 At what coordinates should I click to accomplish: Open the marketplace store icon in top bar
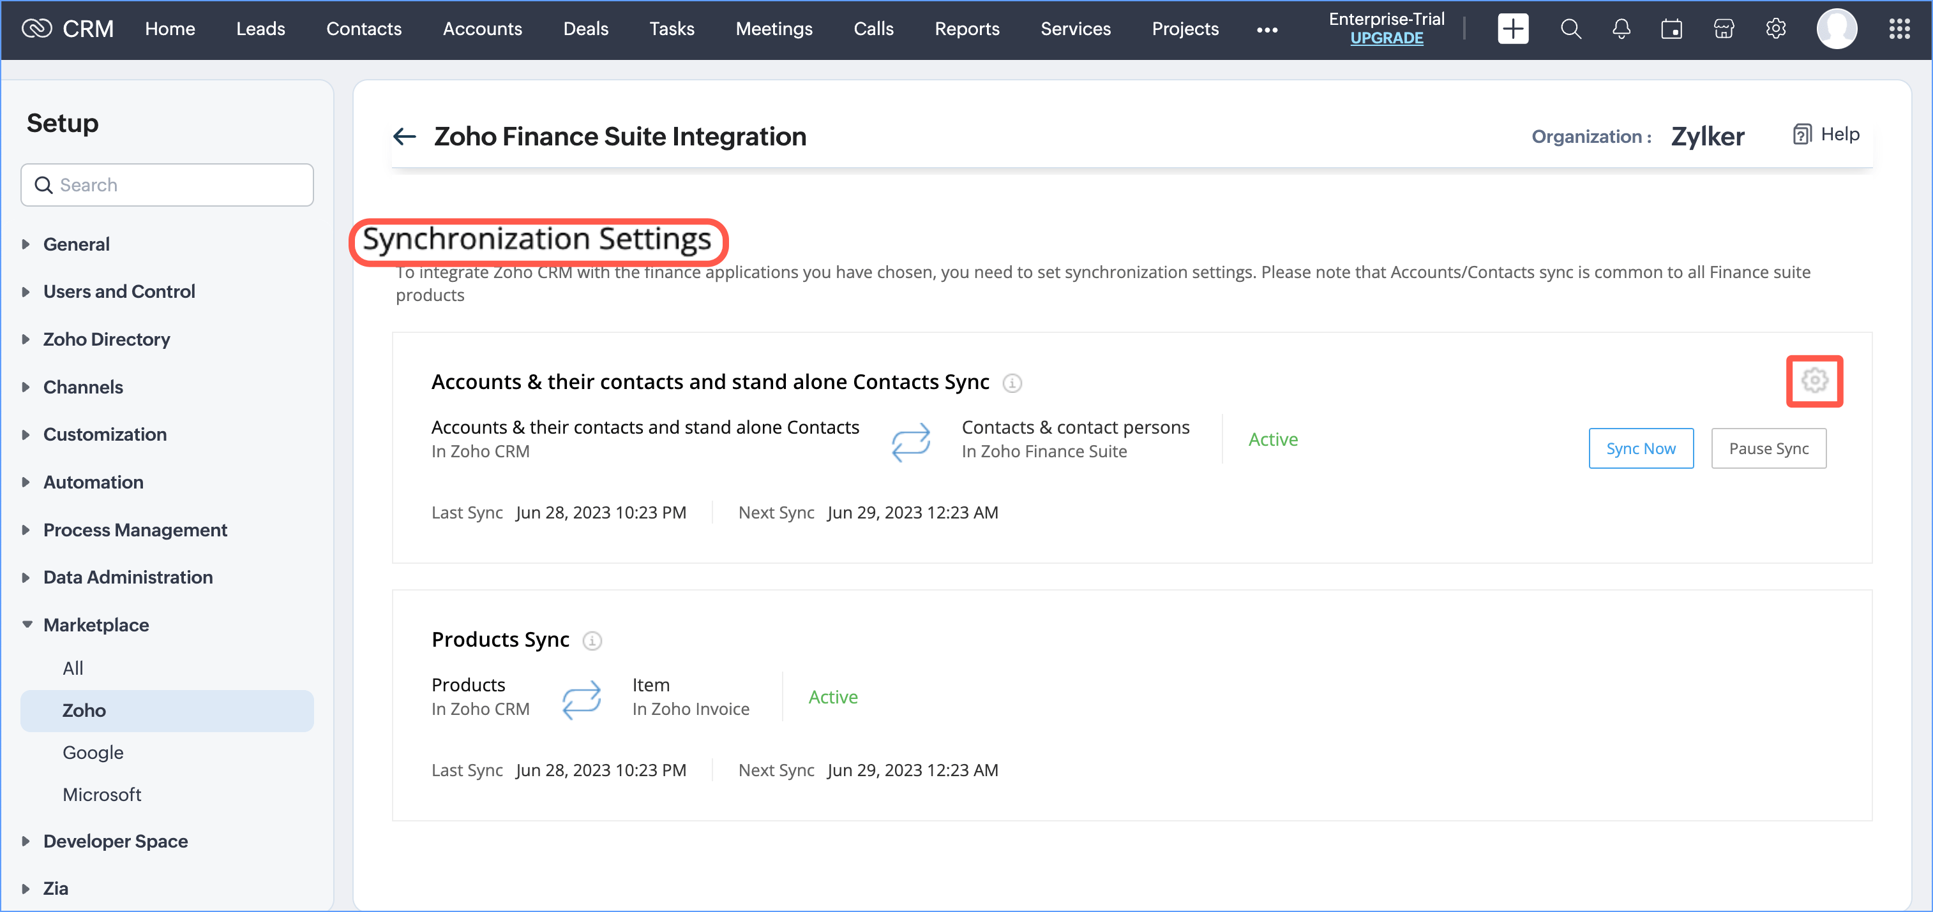click(x=1723, y=29)
